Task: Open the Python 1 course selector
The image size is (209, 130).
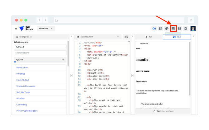Action: pos(40,47)
